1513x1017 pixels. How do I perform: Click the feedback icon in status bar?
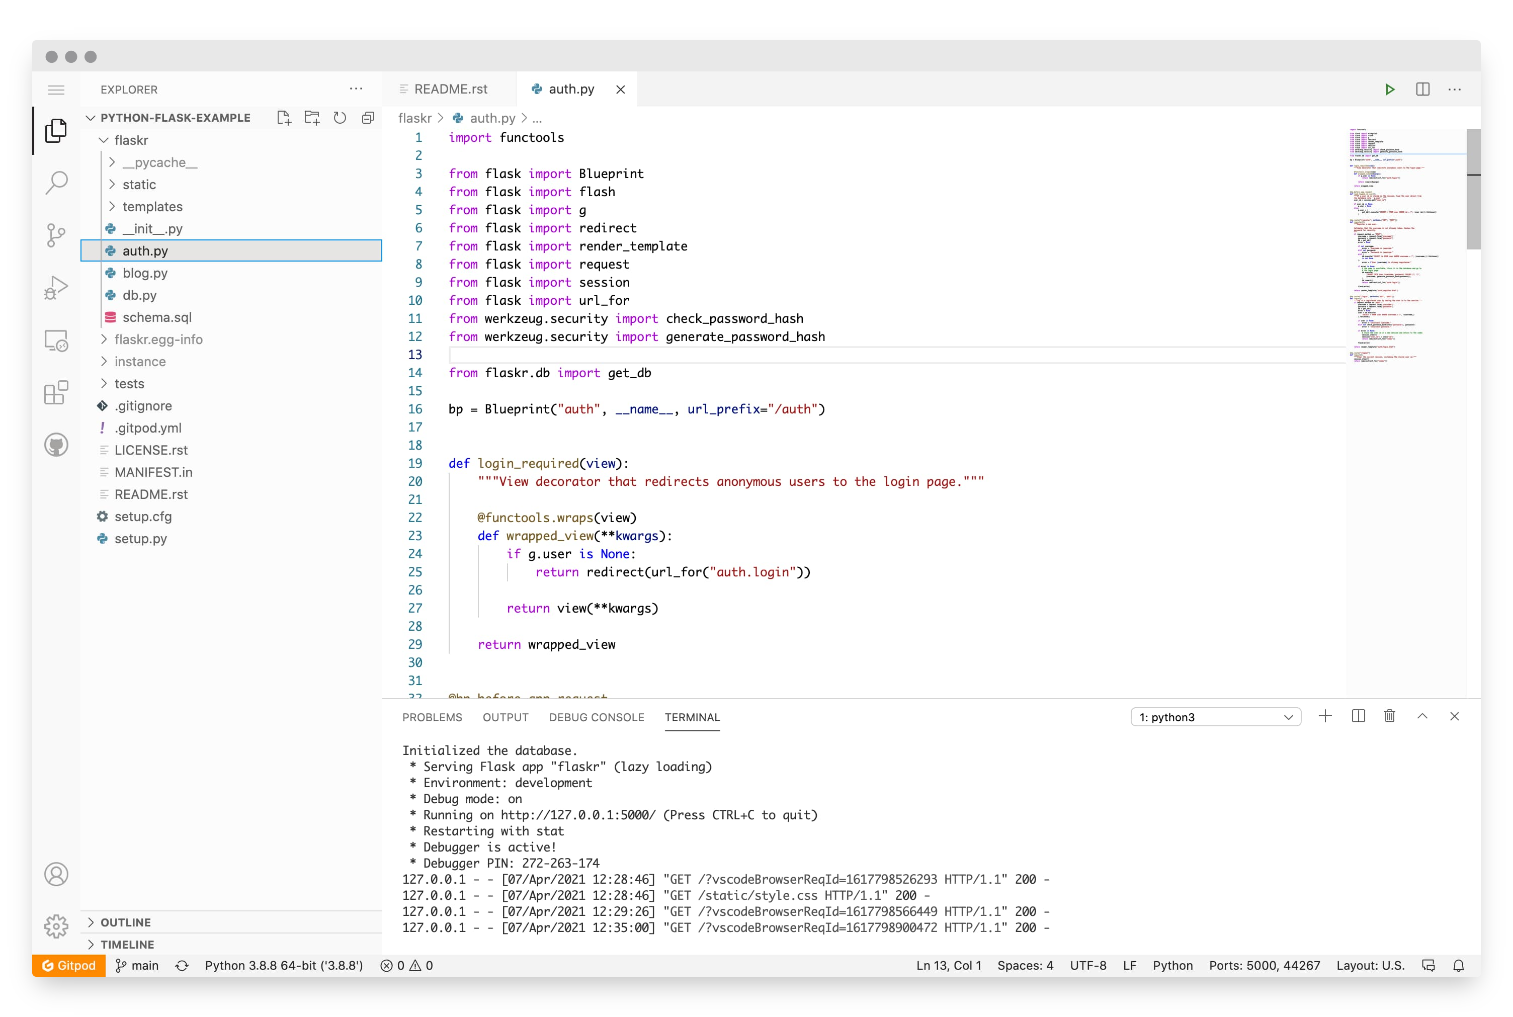1428,965
